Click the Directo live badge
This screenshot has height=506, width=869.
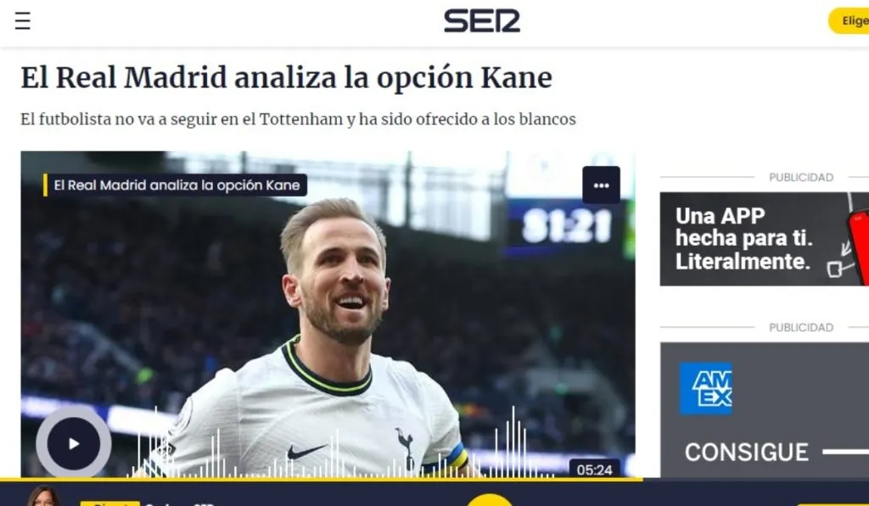[109, 503]
